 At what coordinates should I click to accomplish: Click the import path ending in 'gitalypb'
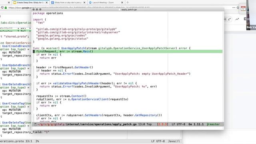(x=76, y=29)
